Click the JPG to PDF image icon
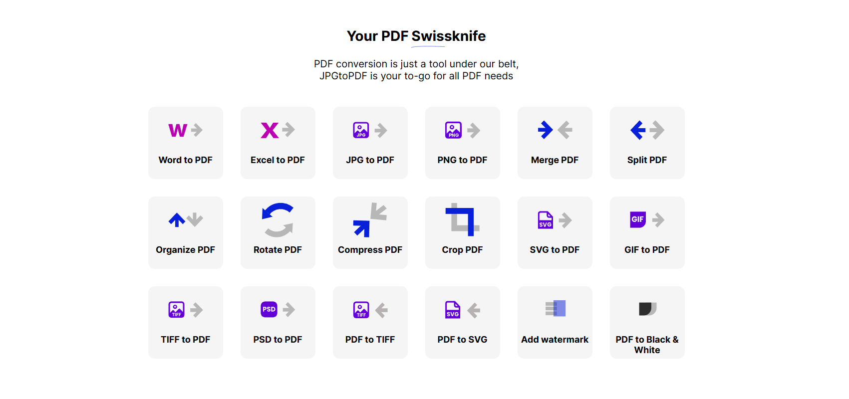The image size is (849, 399). pyautogui.click(x=361, y=130)
